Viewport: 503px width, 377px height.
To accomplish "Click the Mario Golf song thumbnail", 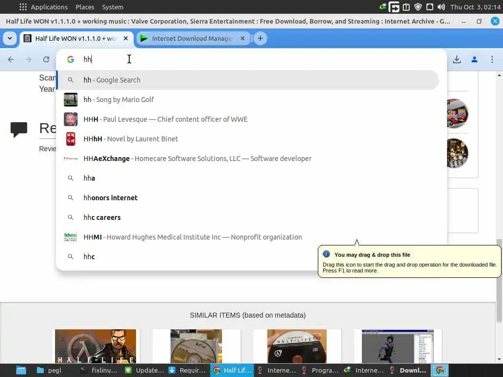I will coord(71,99).
